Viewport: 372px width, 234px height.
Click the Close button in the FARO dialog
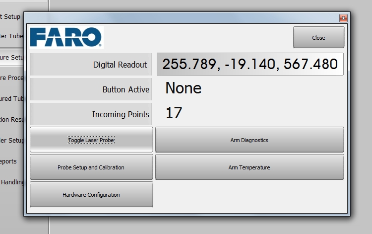(318, 38)
